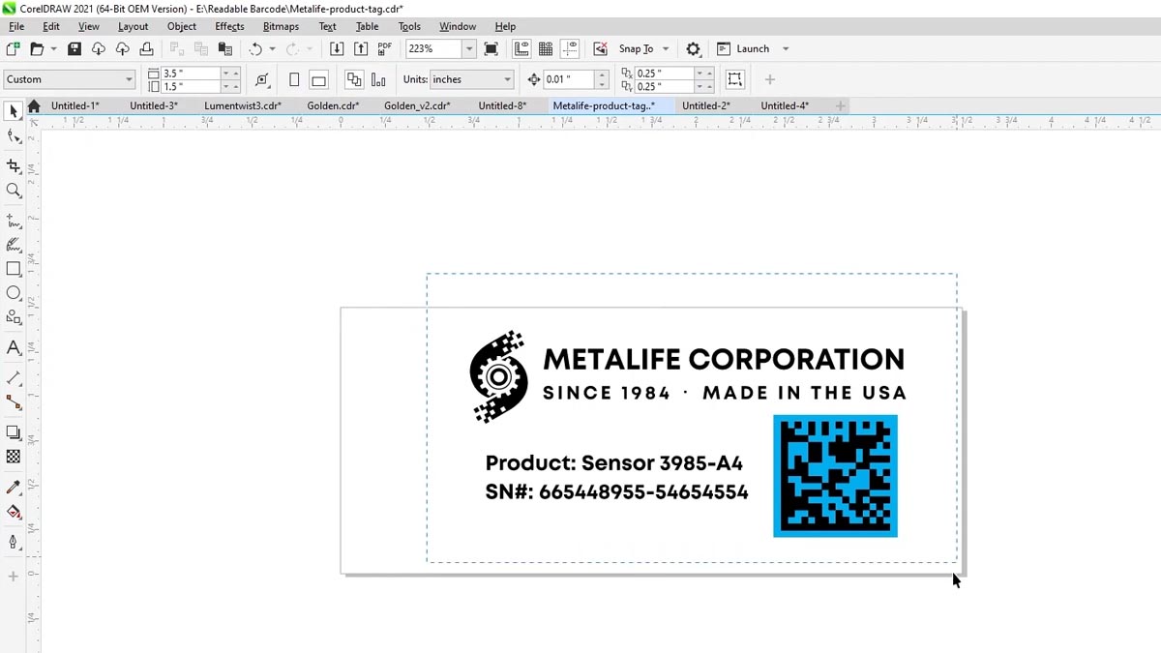Select the Rectangle tool
1161x653 pixels.
click(14, 269)
